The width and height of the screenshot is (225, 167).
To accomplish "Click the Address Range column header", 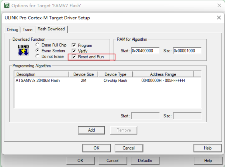I will [x=163, y=74].
